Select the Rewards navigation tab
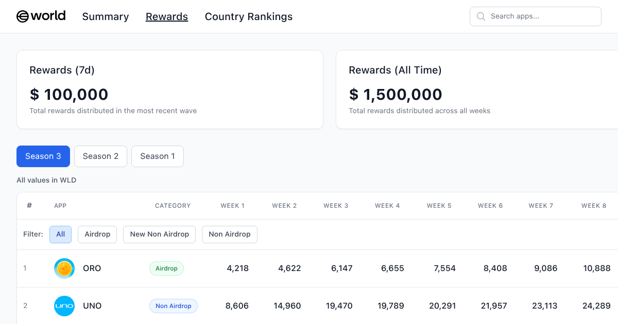The height and width of the screenshot is (324, 618). click(167, 16)
